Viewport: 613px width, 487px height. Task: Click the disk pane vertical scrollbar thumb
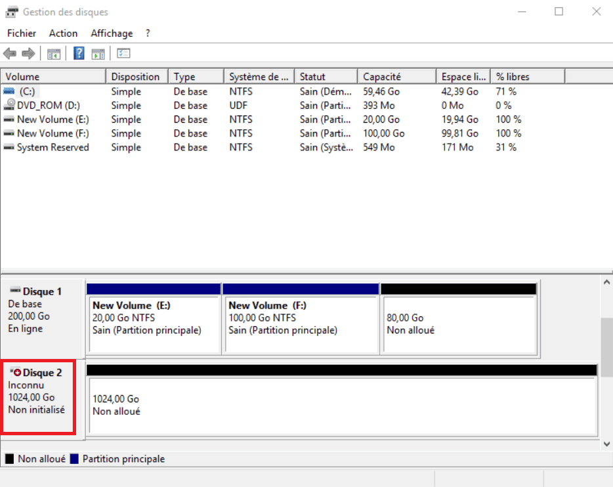coord(606,347)
